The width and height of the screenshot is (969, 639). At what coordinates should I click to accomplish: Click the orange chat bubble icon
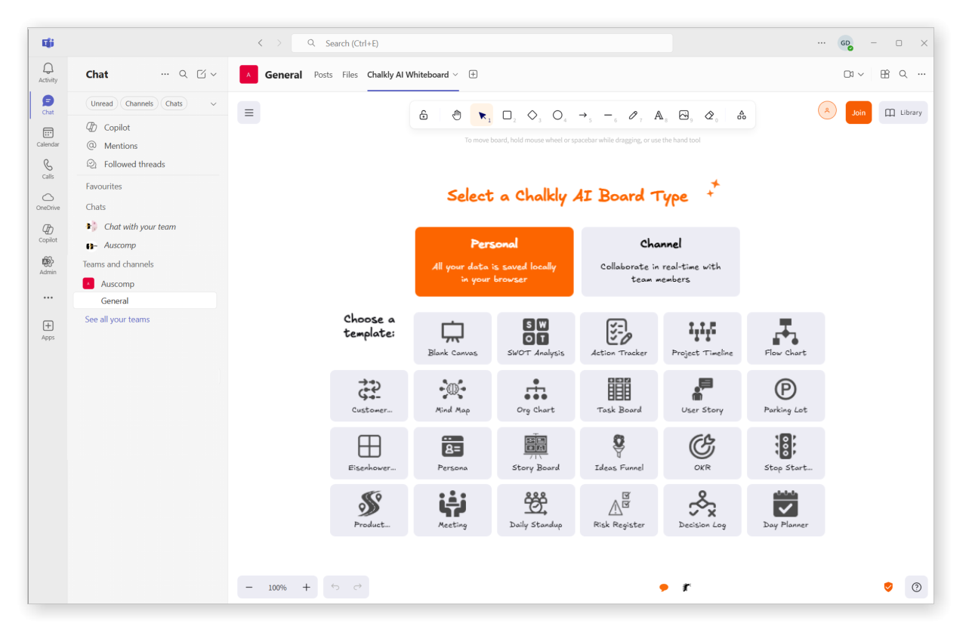664,587
